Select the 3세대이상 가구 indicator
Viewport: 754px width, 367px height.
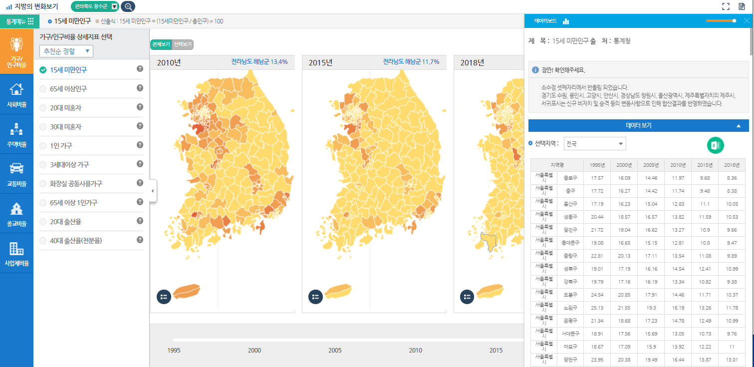coord(69,165)
